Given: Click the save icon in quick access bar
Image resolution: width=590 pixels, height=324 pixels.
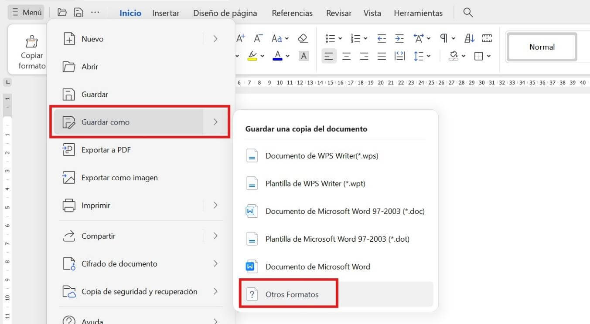Looking at the screenshot, I should point(78,13).
